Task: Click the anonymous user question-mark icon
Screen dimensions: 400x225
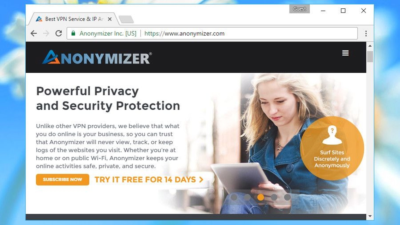Action: coord(332,135)
